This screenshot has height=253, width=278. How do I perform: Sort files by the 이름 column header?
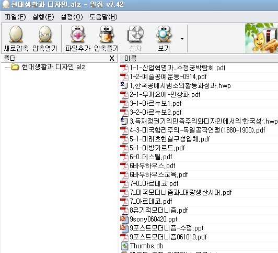click(199, 58)
